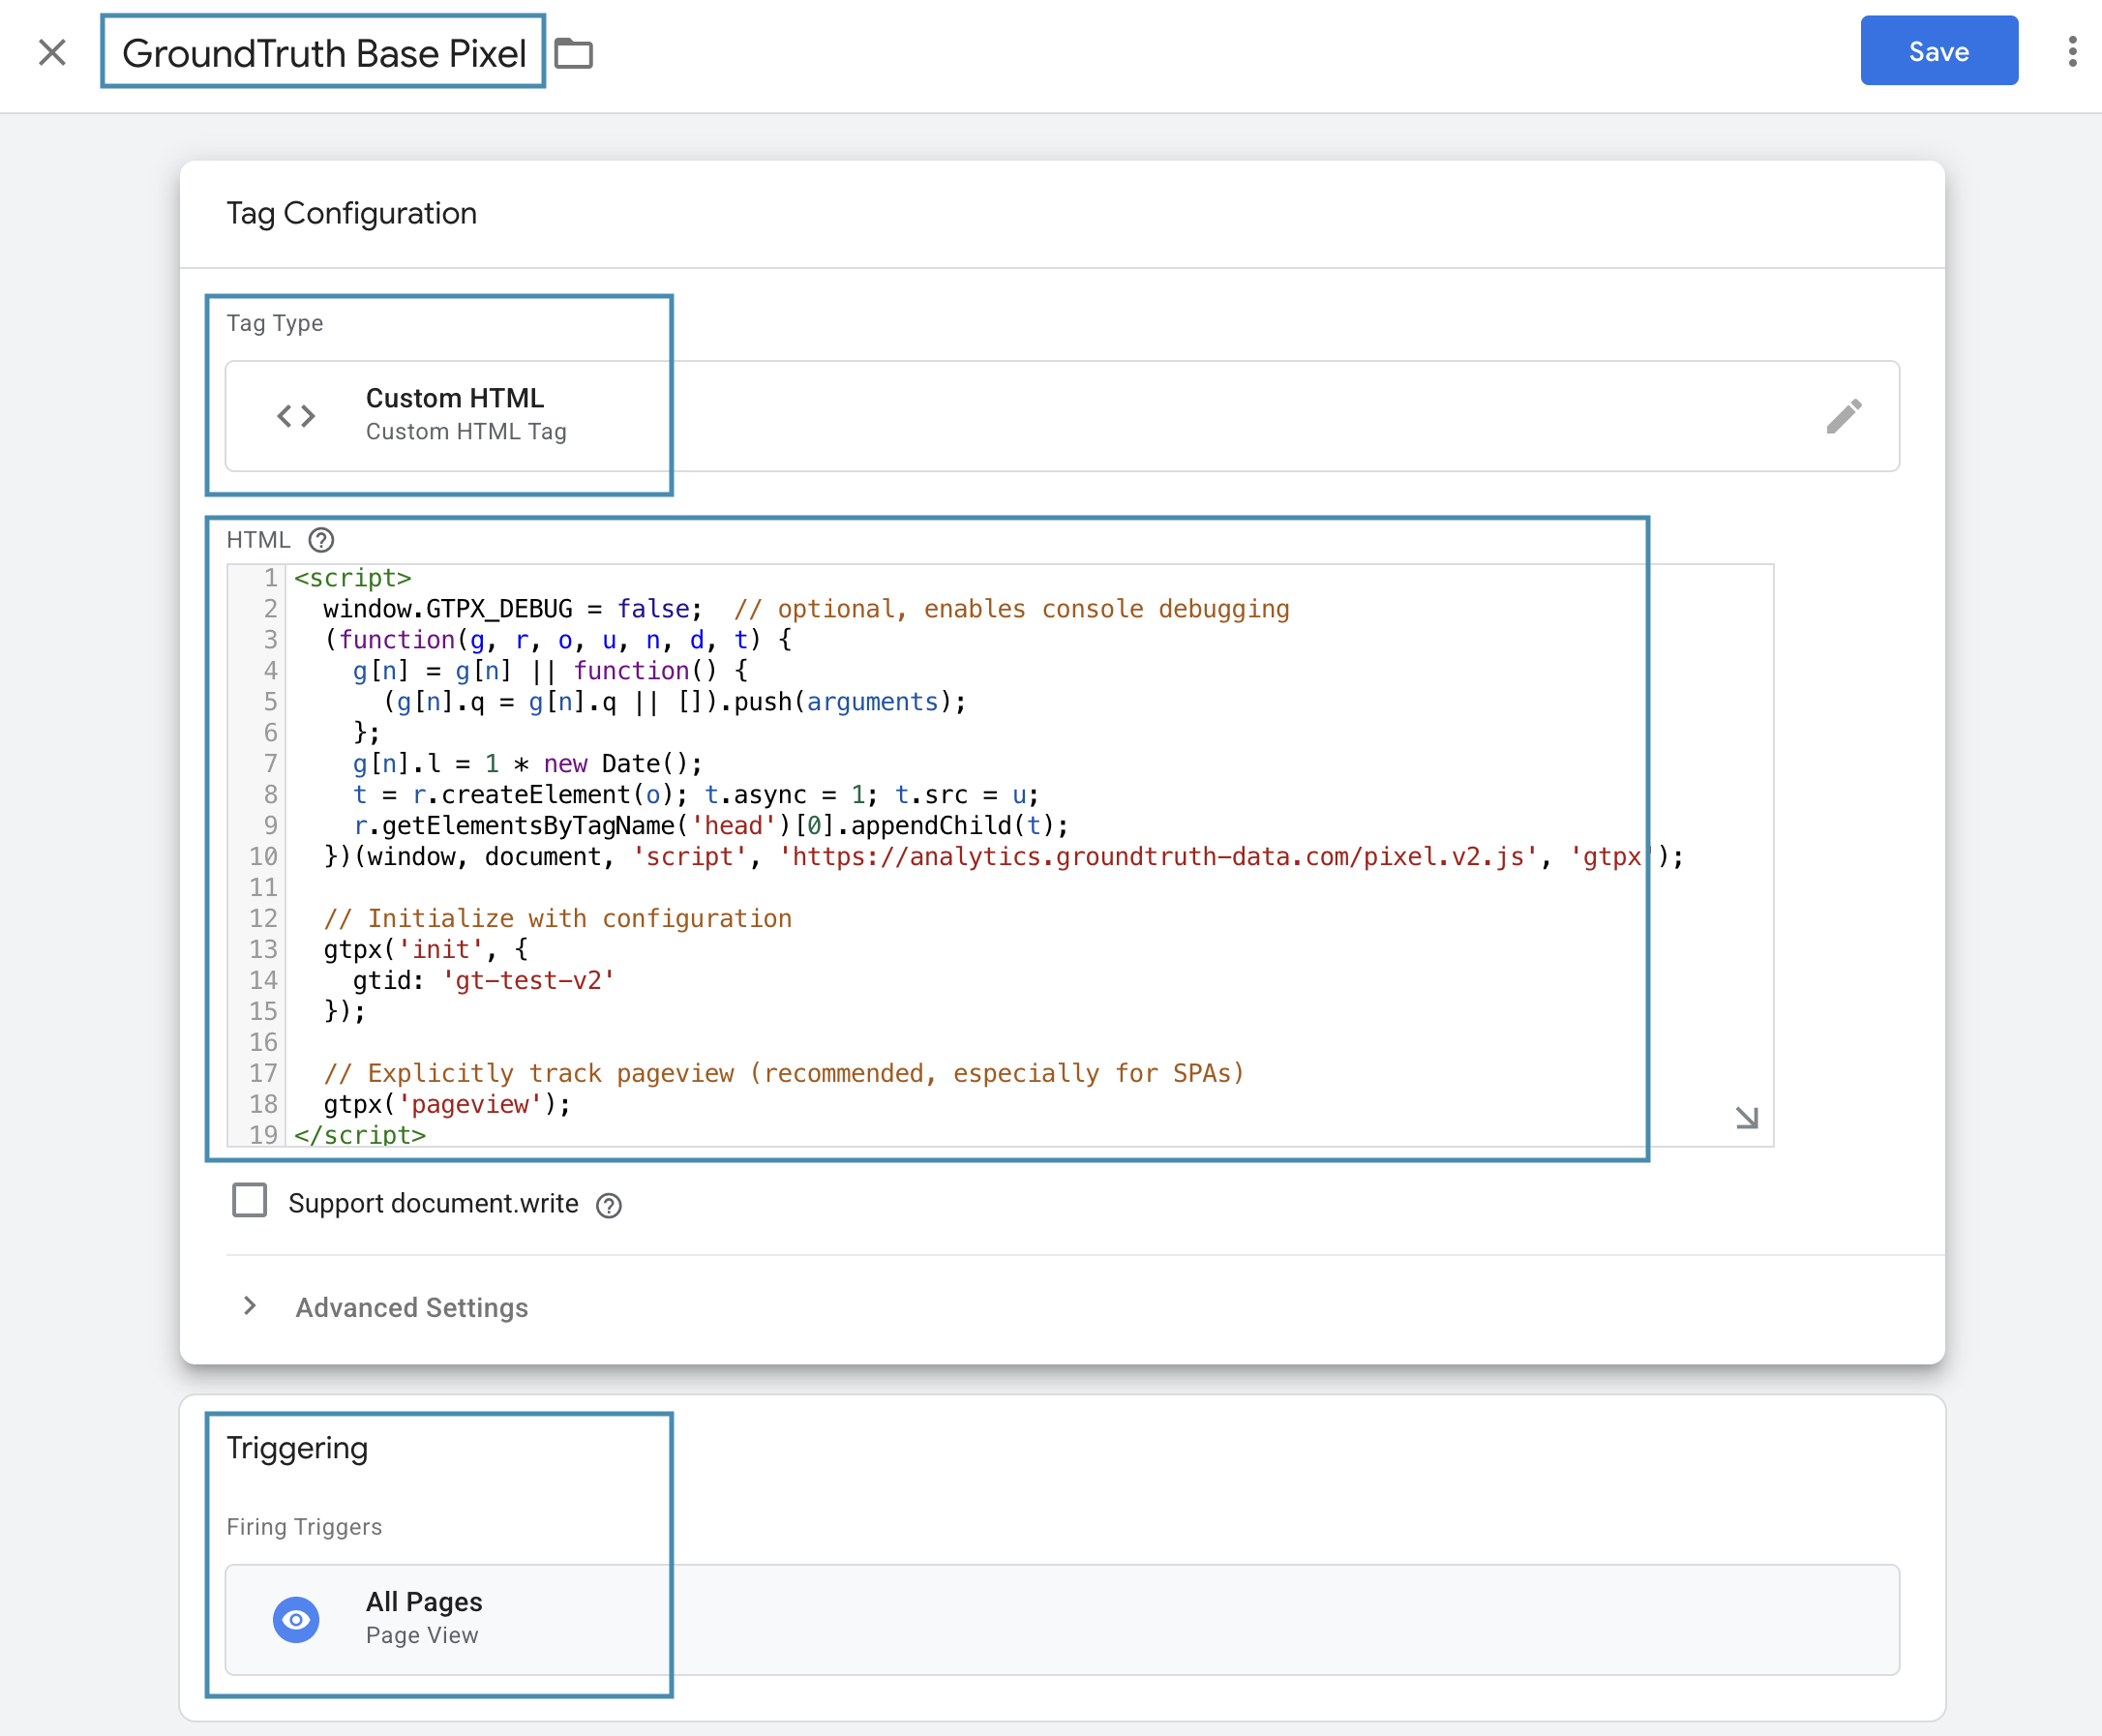Image resolution: width=2102 pixels, height=1736 pixels.
Task: Click the Save button
Action: (1938, 51)
